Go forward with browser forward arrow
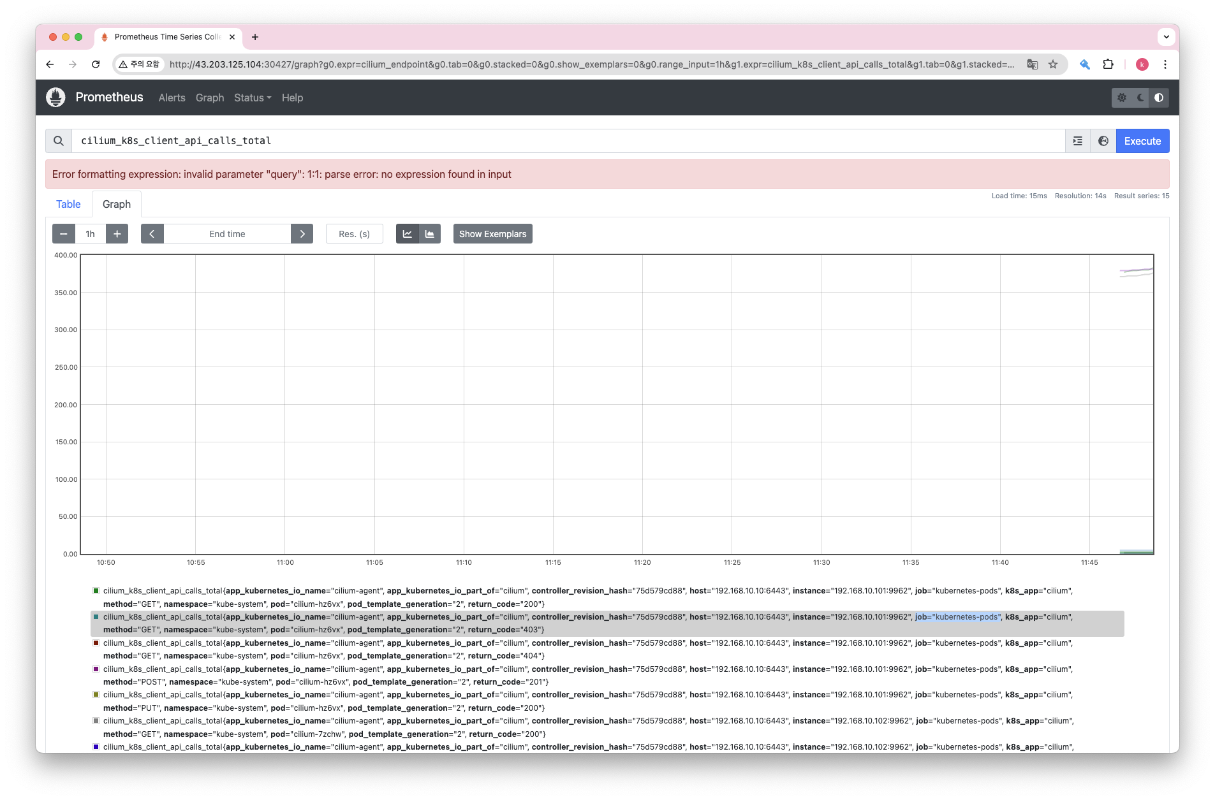This screenshot has width=1215, height=800. point(73,64)
